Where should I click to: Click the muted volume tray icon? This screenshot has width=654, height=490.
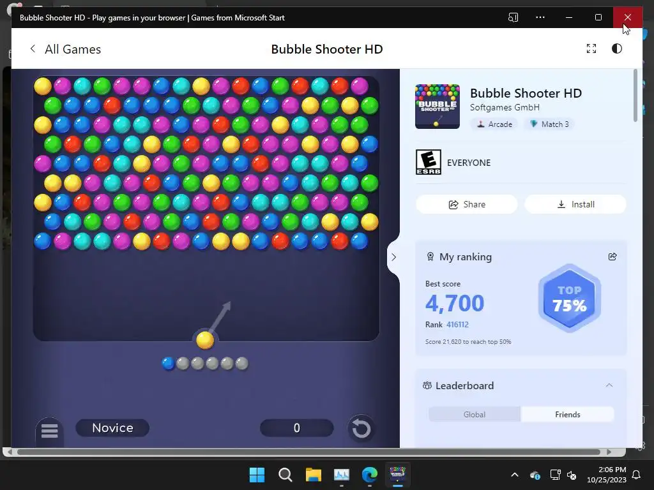click(x=572, y=475)
